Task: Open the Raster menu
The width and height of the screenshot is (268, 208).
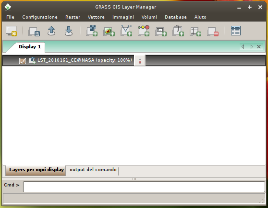Action: click(73, 17)
